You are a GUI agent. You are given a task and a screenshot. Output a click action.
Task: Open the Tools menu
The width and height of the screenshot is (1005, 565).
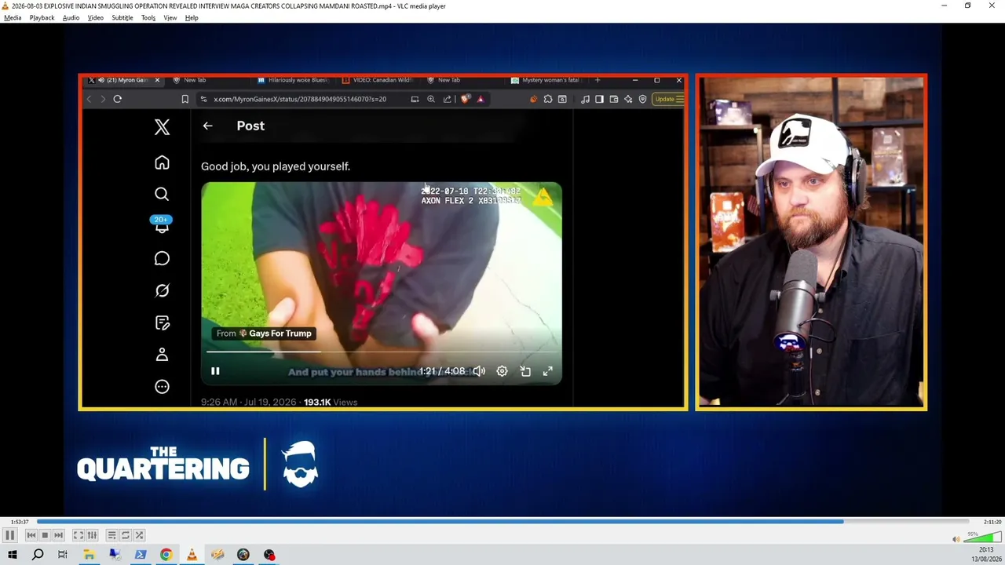pyautogui.click(x=148, y=17)
